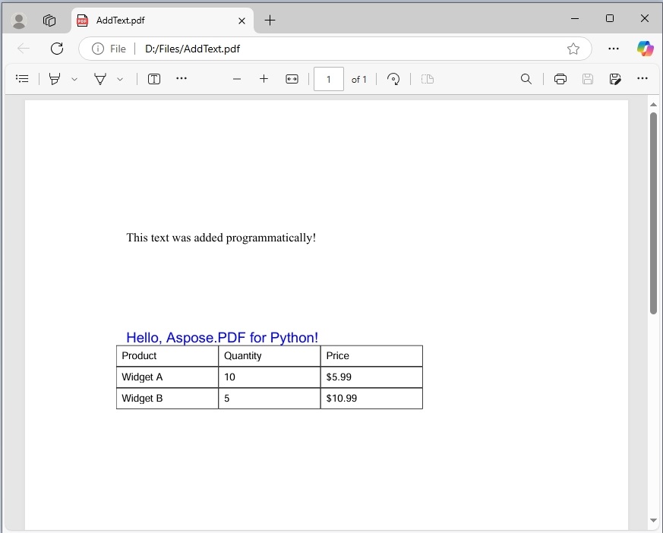This screenshot has width=663, height=533.
Task: Print the AddText.pdf document
Action: point(560,78)
